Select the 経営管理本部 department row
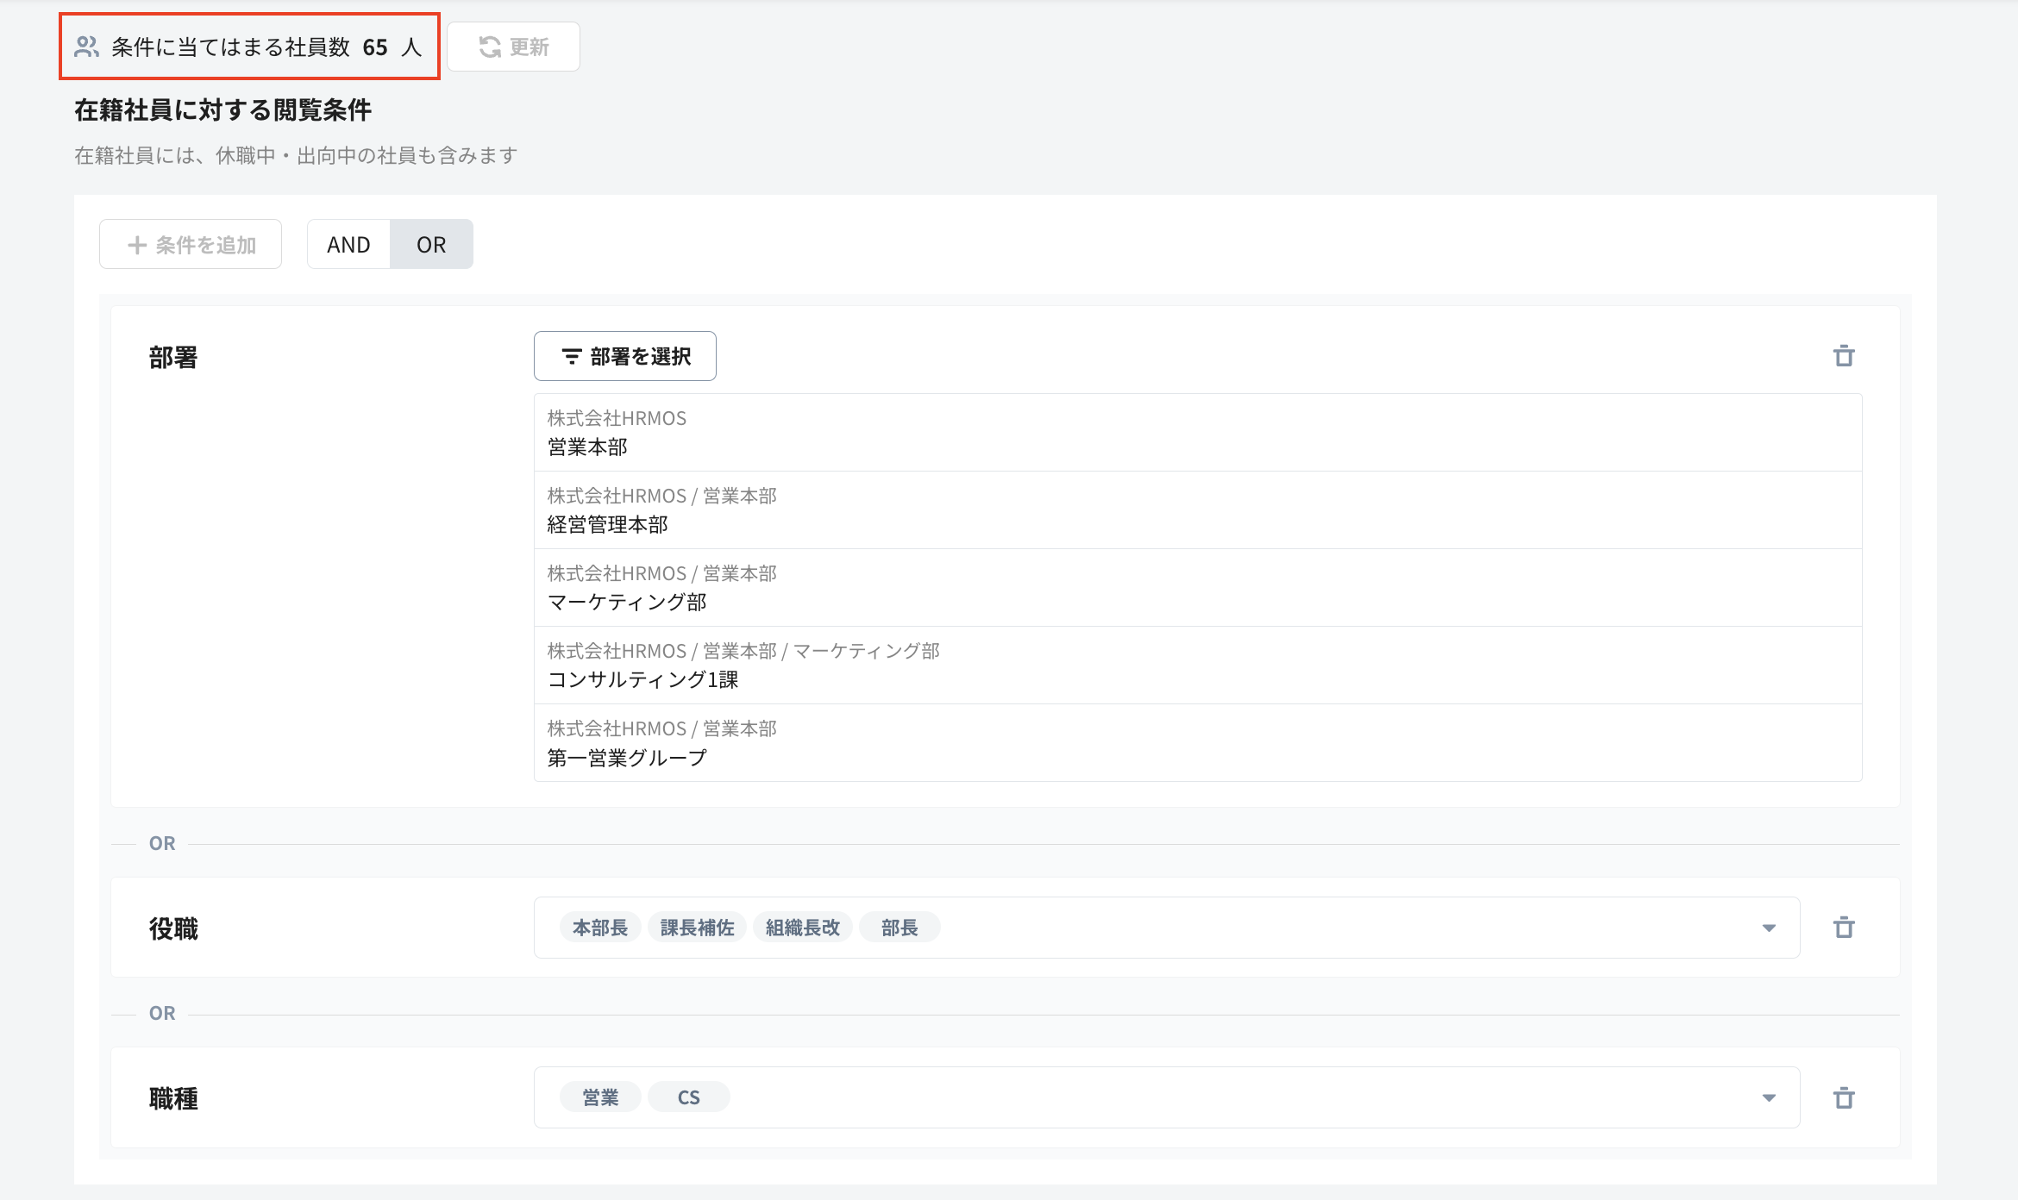Screen dimensions: 2018x1200 pyautogui.click(x=1197, y=510)
